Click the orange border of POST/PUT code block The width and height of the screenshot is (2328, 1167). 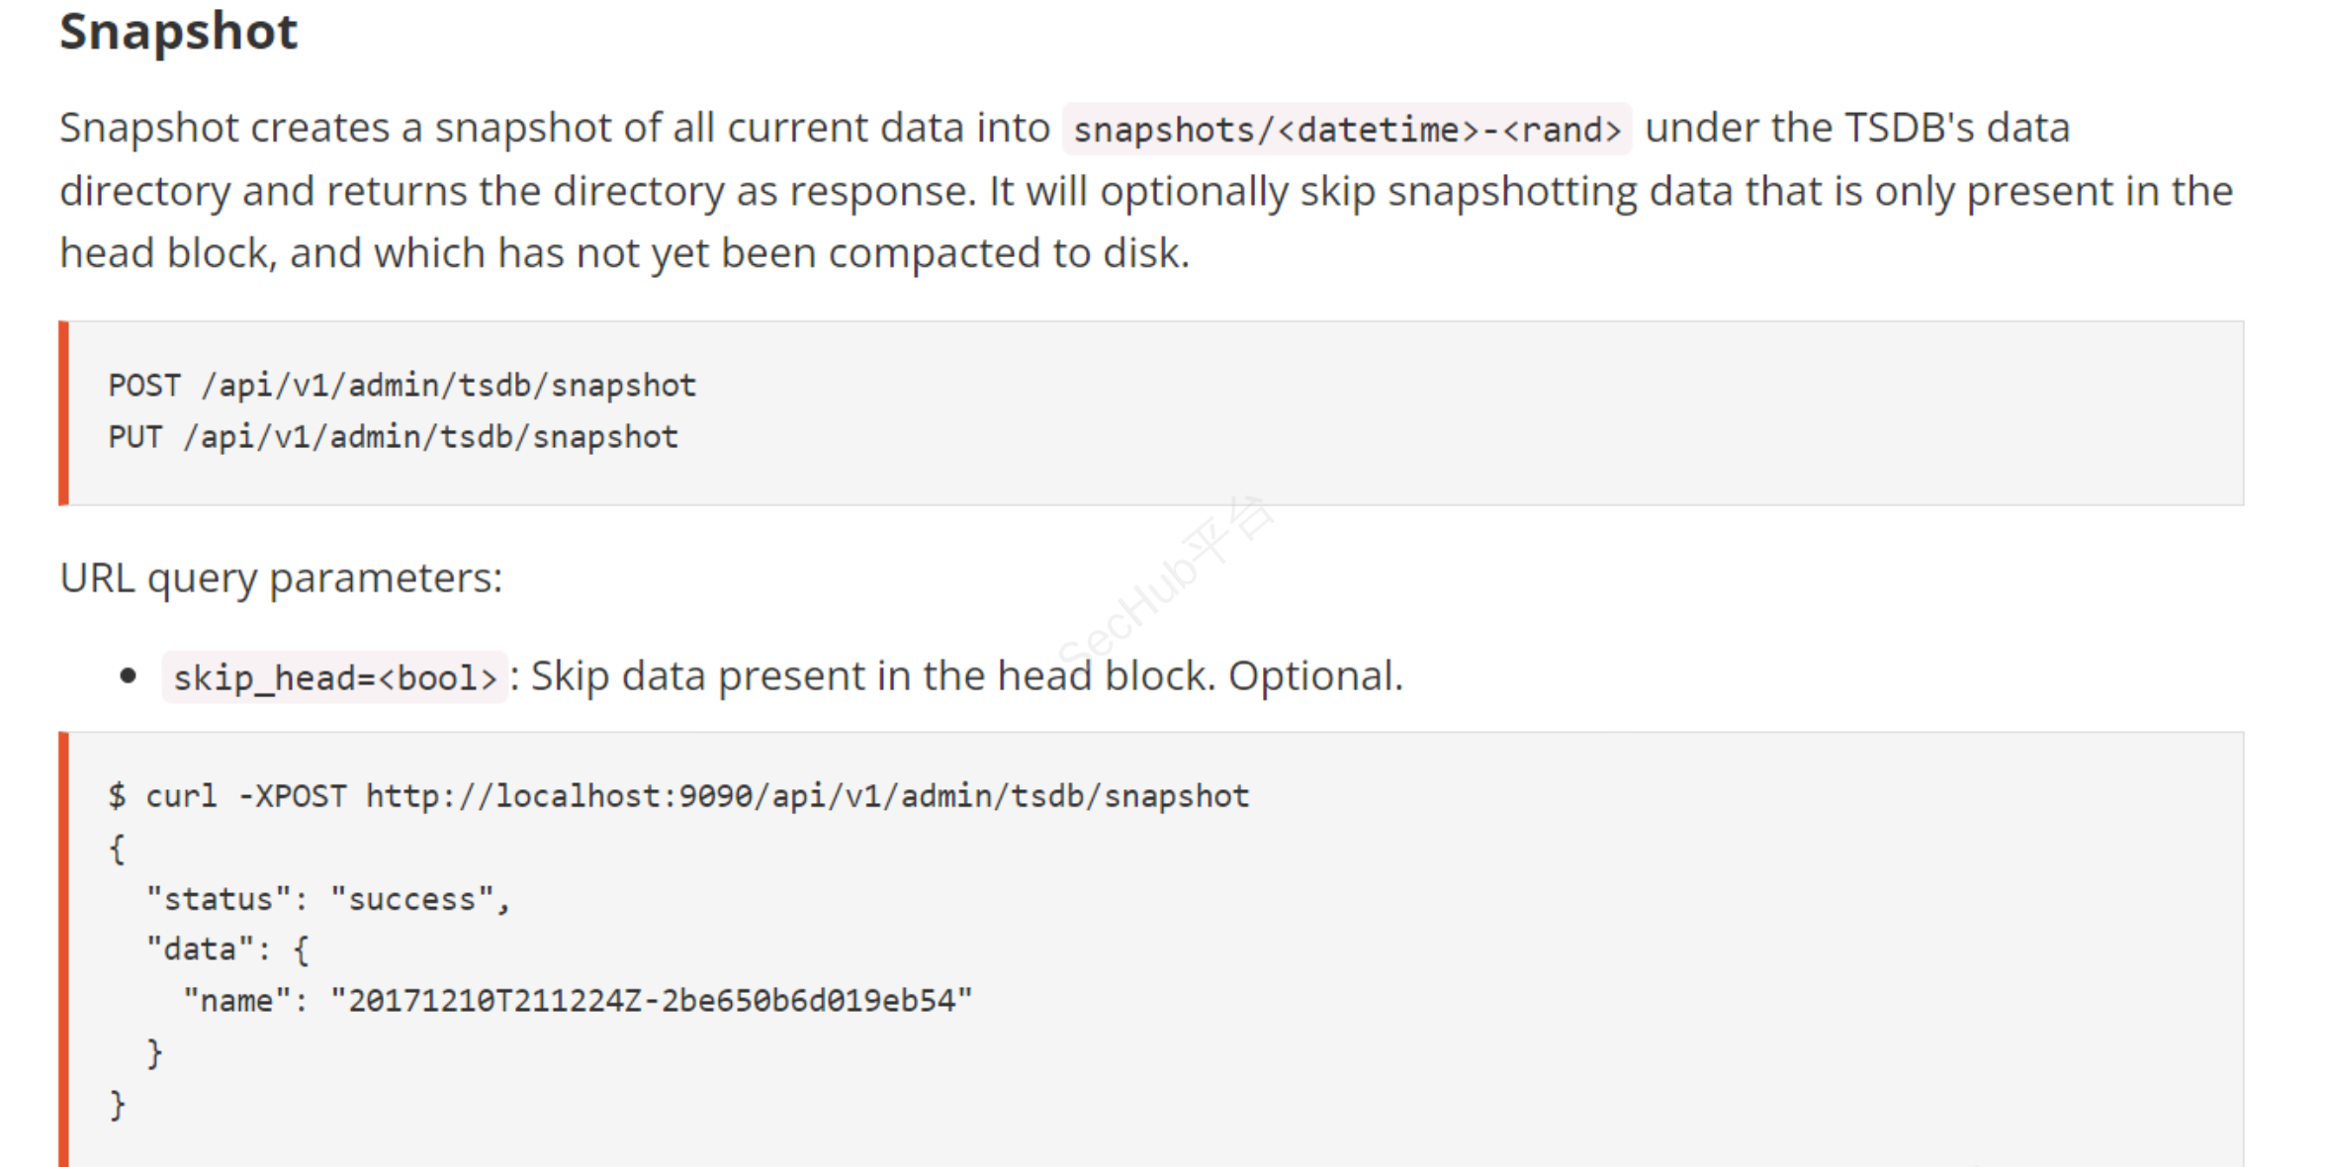[x=63, y=412]
